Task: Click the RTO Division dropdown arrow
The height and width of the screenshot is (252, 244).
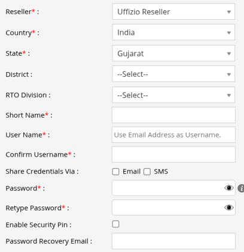Action: point(229,95)
